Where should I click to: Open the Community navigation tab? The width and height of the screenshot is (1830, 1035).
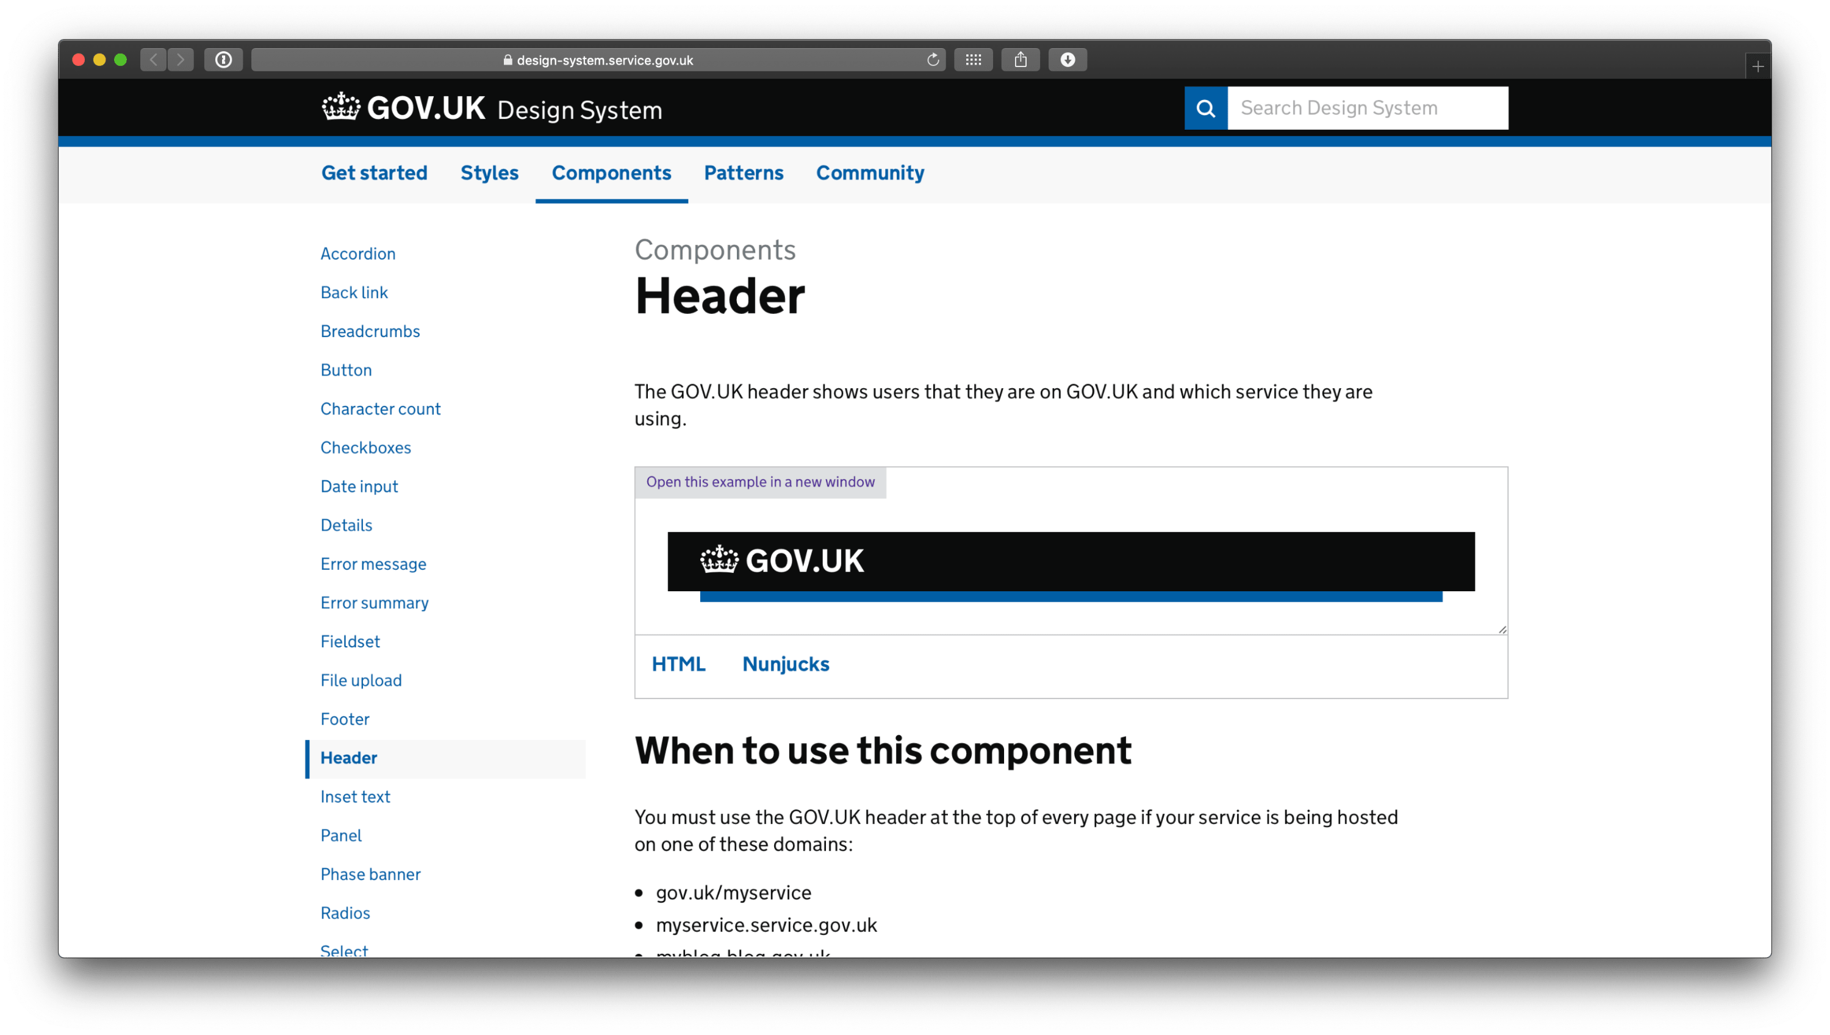click(870, 172)
